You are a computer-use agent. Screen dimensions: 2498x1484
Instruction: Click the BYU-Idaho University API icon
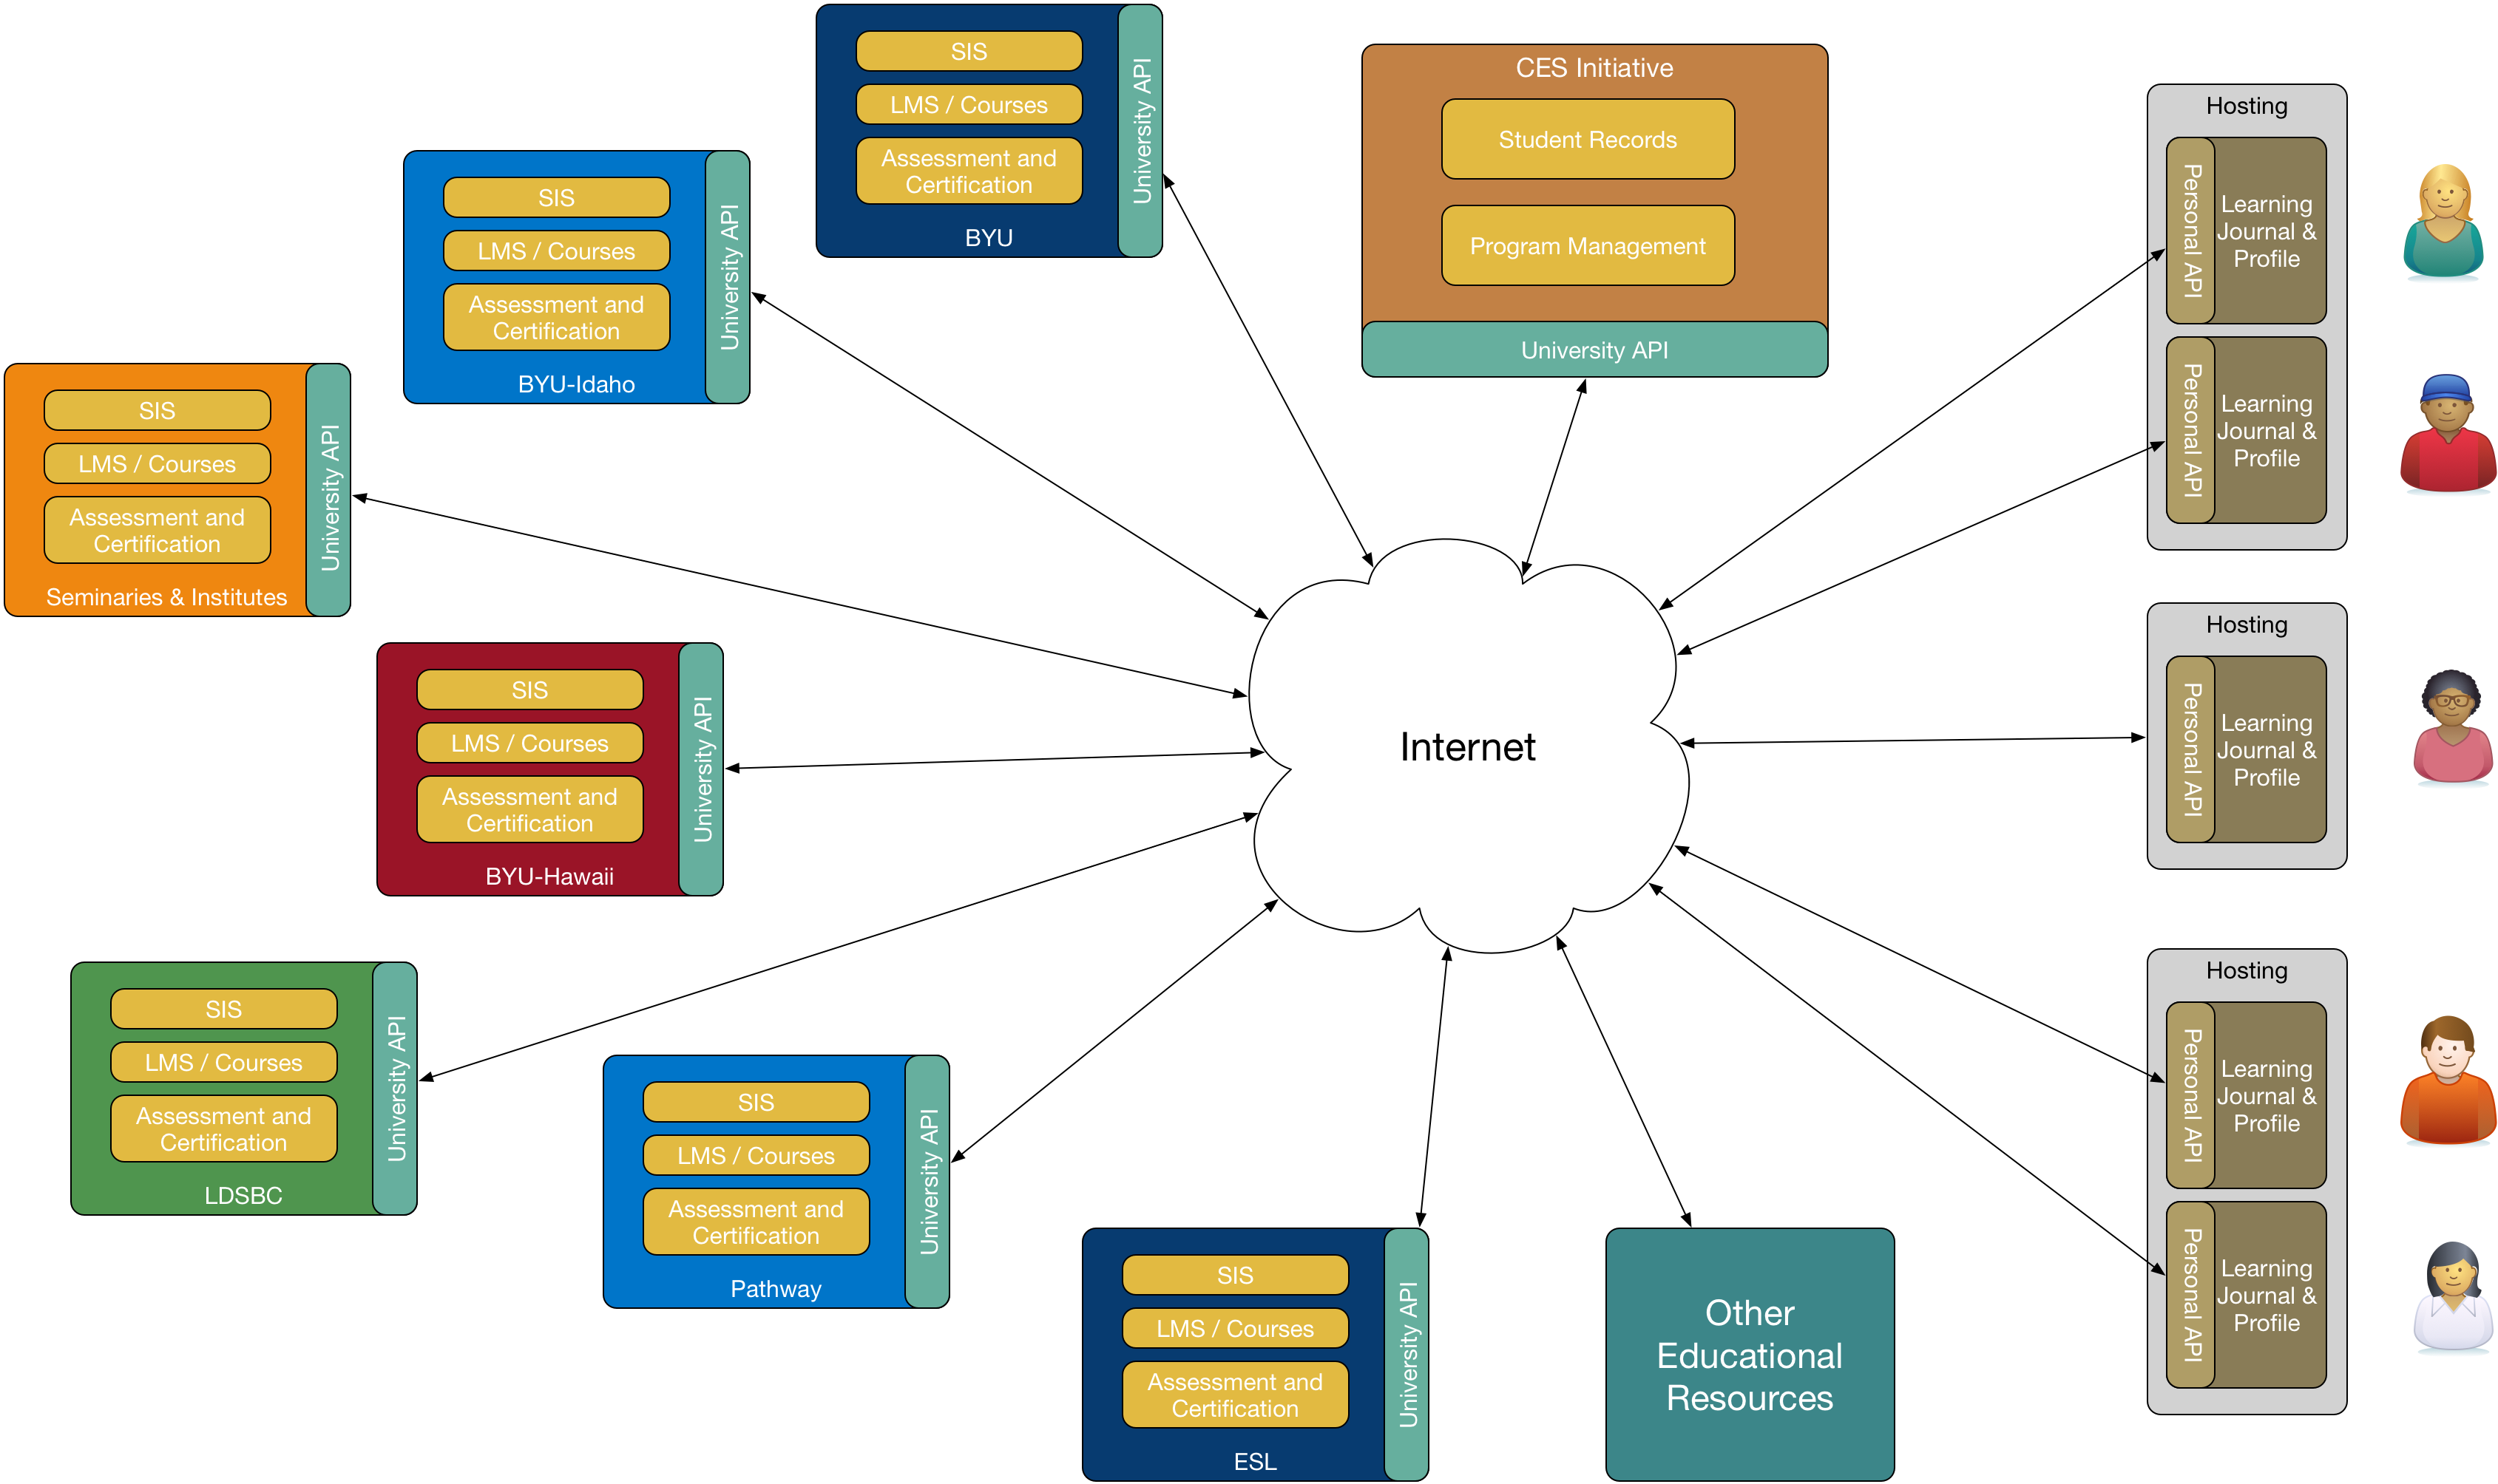(x=746, y=274)
